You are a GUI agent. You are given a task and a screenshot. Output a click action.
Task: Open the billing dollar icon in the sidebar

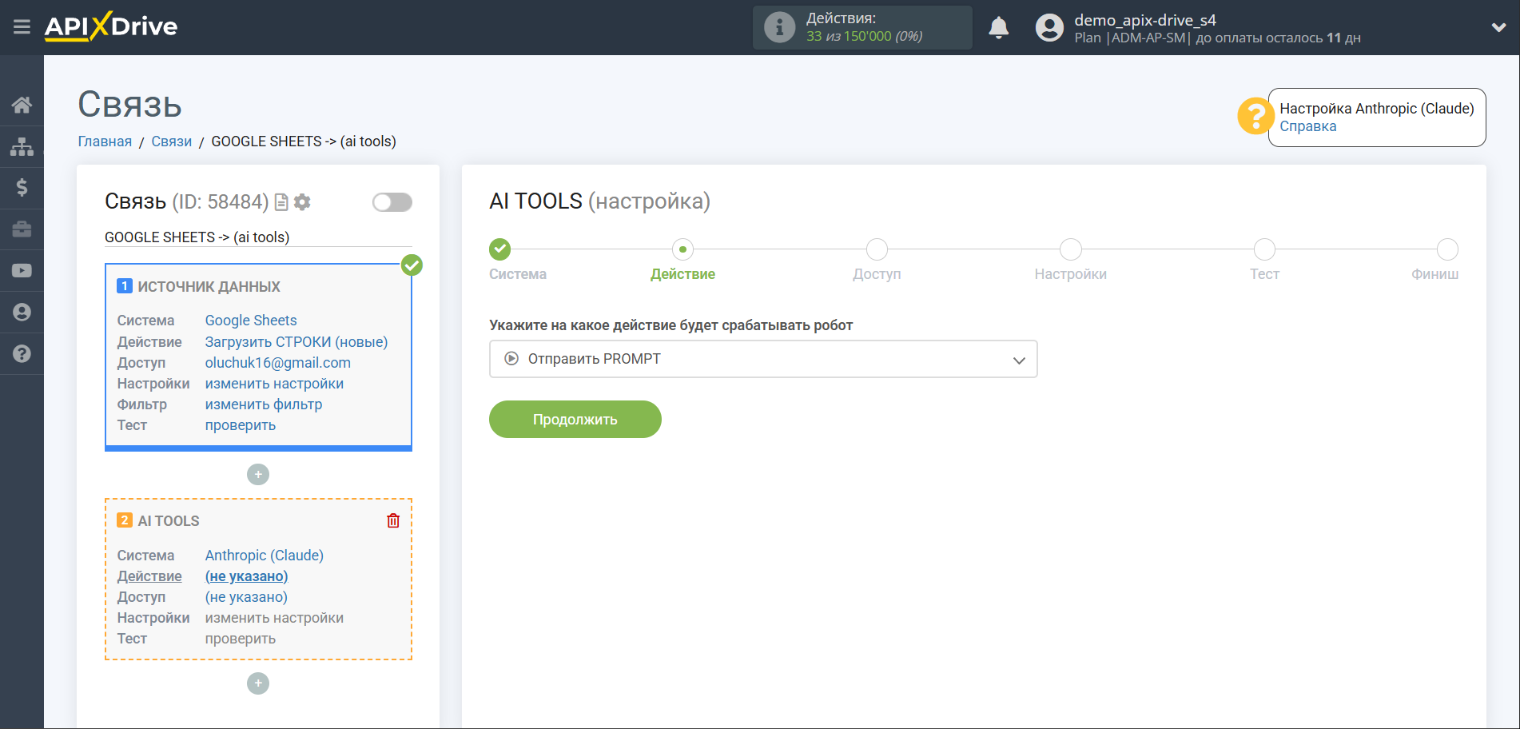click(x=22, y=188)
